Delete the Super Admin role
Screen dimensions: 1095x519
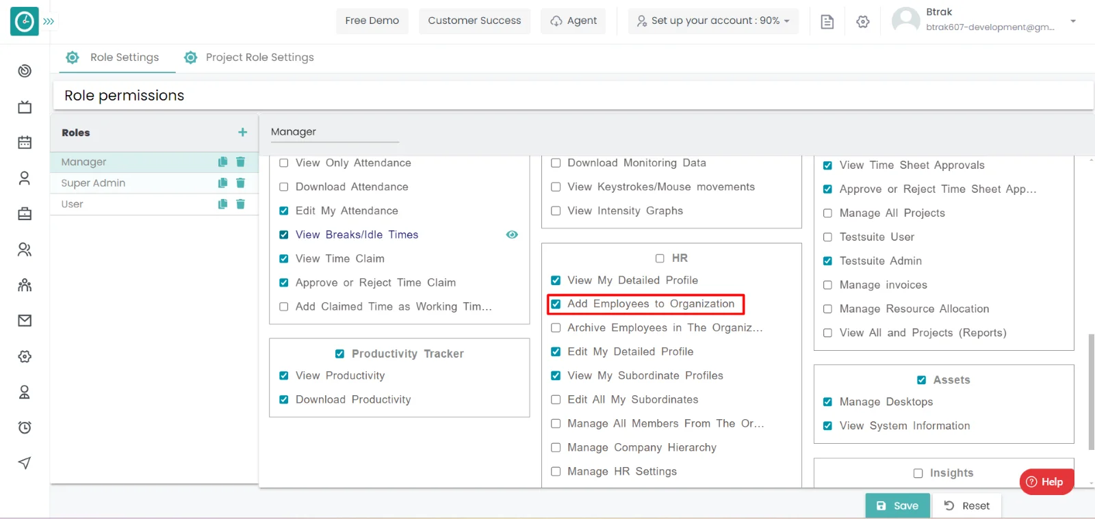240,183
